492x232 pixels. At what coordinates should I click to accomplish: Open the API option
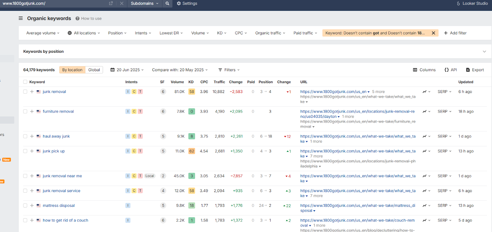[x=451, y=70]
